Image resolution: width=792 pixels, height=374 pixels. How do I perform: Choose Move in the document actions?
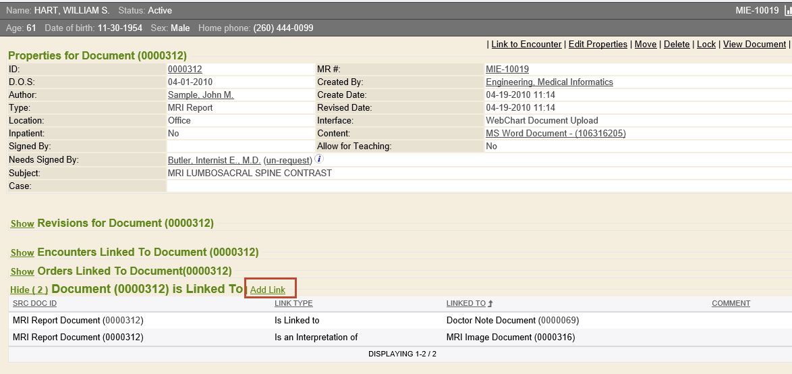click(646, 45)
